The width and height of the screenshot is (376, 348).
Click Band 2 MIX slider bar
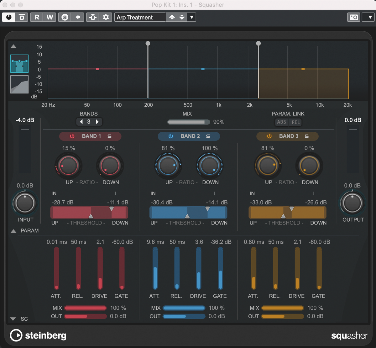[184, 308]
